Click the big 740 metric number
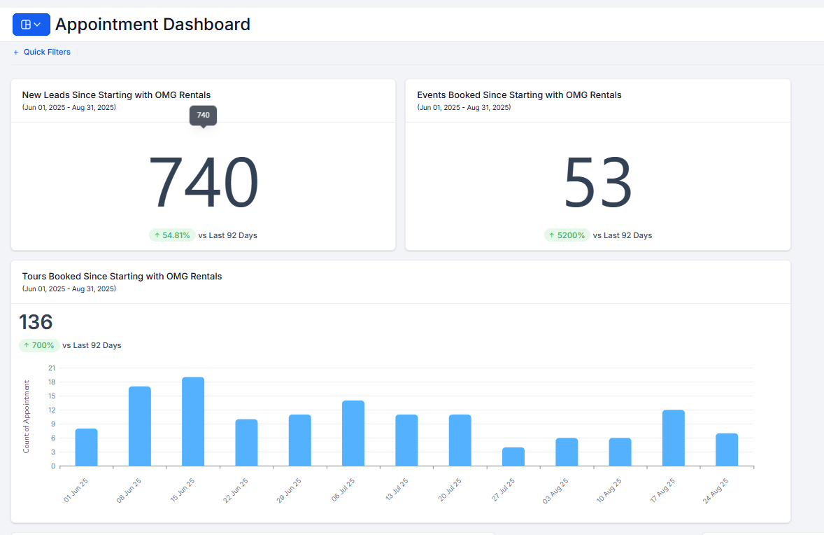The image size is (824, 535). coord(204,182)
